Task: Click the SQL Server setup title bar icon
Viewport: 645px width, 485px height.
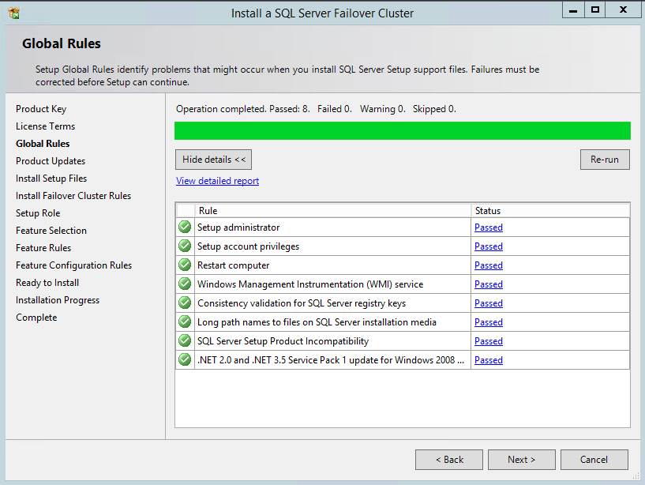Action: point(13,13)
